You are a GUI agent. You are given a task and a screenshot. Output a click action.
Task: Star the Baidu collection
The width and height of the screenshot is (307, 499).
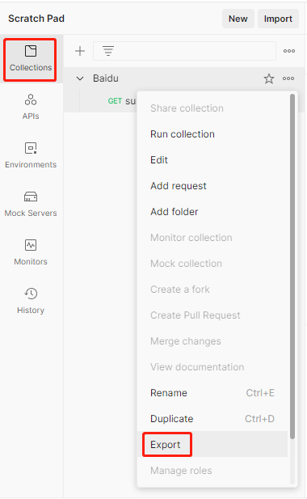tap(269, 78)
